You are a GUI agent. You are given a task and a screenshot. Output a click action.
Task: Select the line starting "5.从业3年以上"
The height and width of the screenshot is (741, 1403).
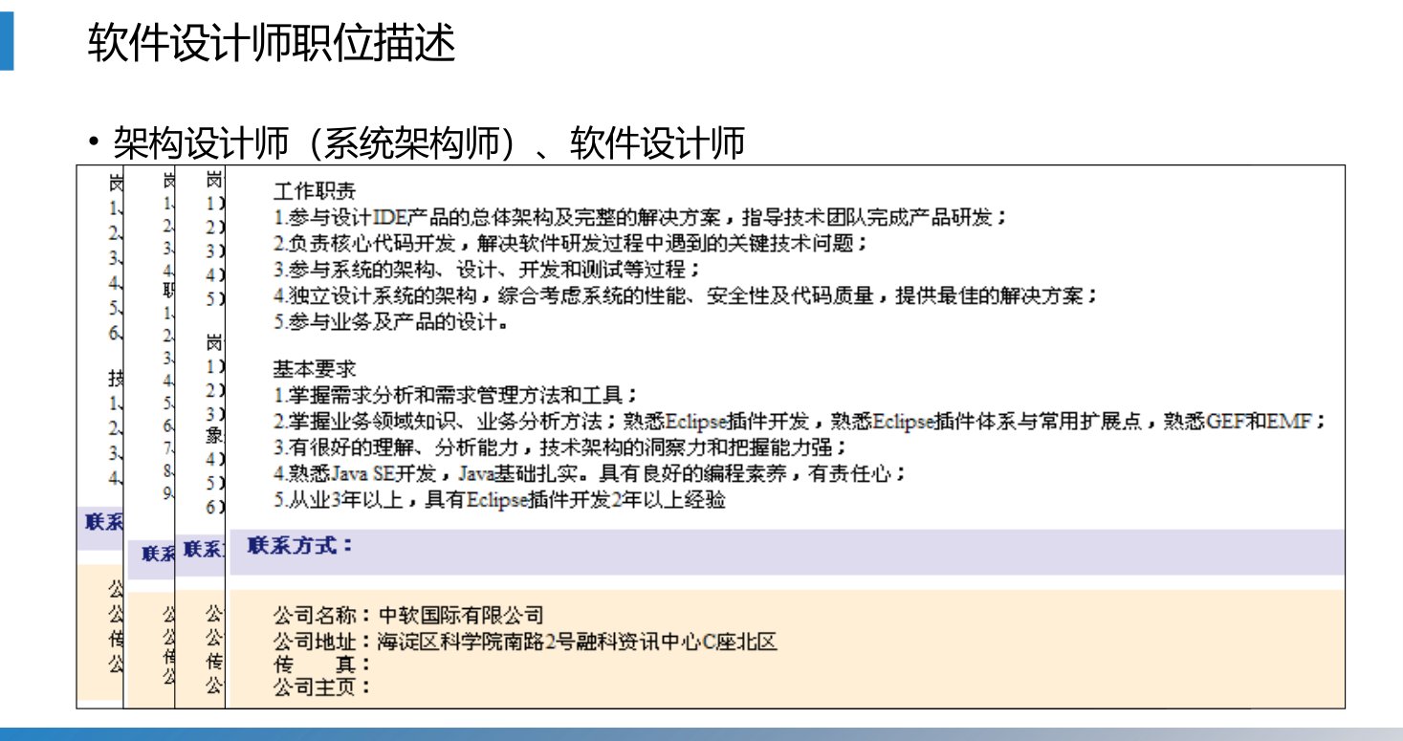pos(499,500)
